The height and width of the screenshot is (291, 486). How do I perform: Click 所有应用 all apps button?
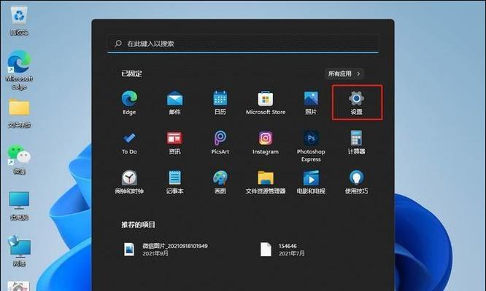click(344, 73)
